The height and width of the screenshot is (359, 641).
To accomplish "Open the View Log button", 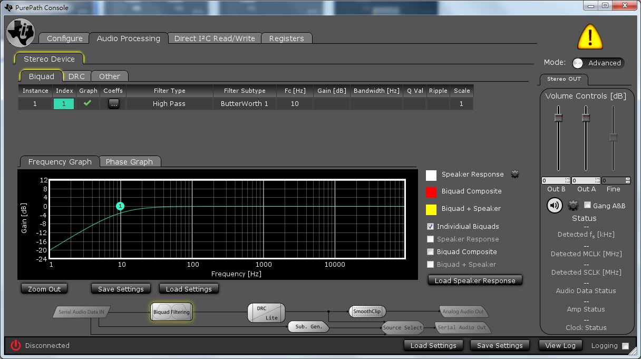I will [x=560, y=345].
